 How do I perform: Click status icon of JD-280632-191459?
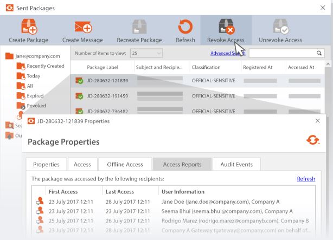tap(79, 96)
